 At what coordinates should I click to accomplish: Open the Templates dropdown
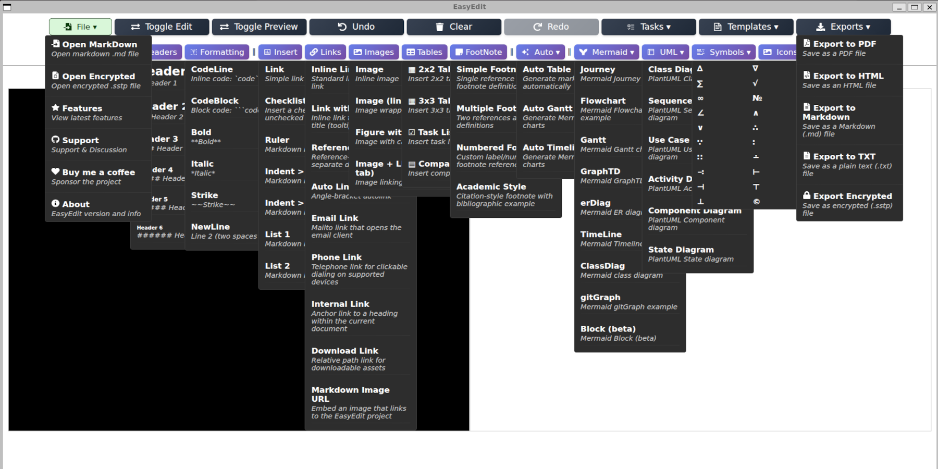(x=746, y=27)
